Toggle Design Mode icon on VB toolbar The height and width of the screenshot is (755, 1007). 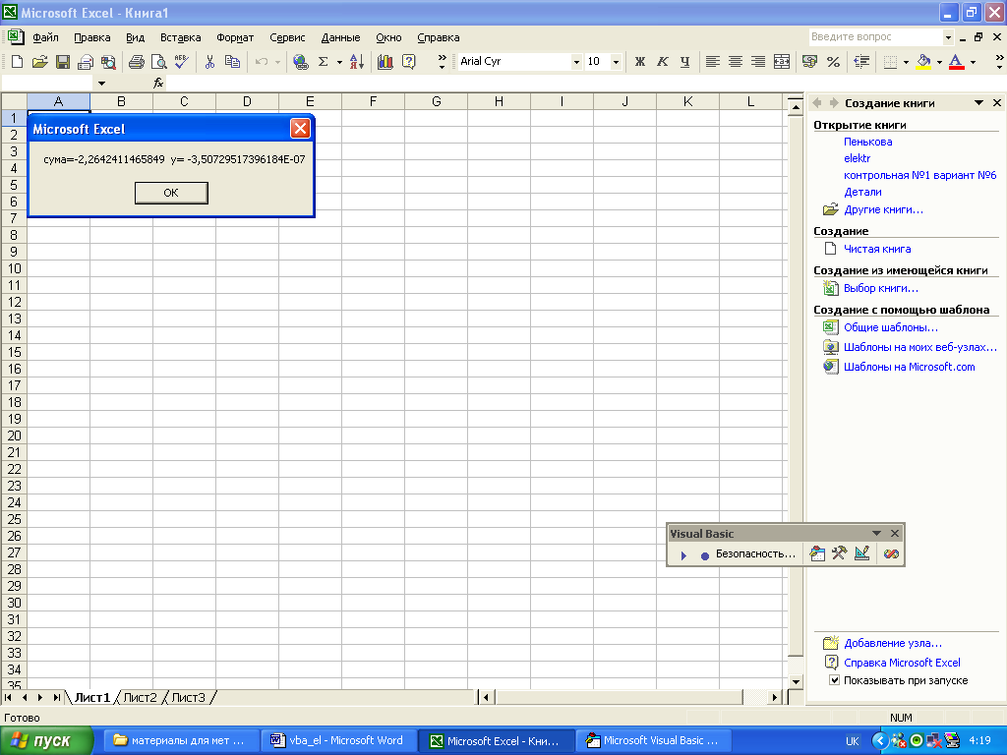click(x=861, y=553)
